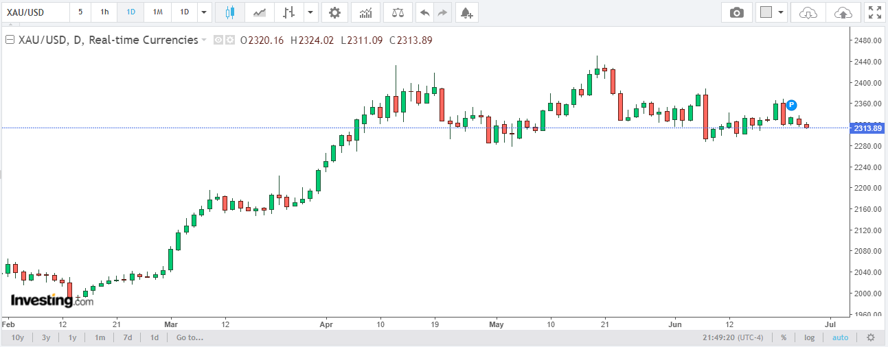Viewport: 888px width, 347px height.
Task: Select the 5 minute interval
Action: (x=80, y=12)
